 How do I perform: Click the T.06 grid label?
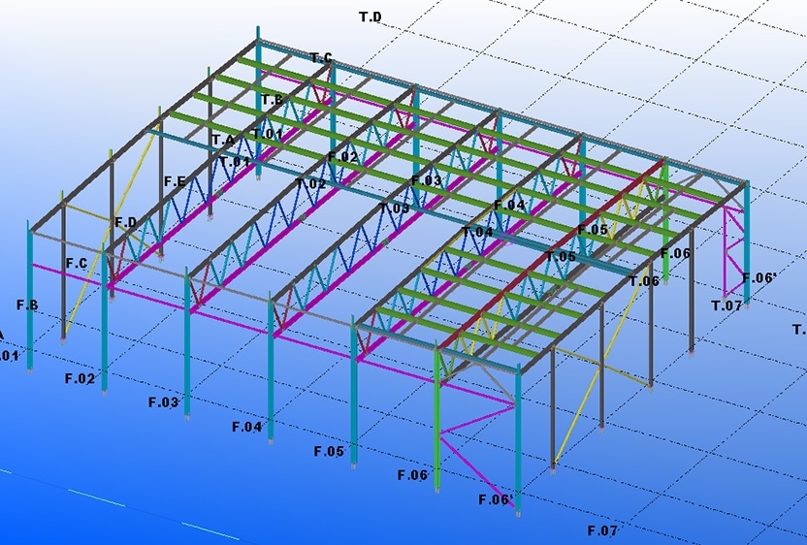pyautogui.click(x=644, y=281)
